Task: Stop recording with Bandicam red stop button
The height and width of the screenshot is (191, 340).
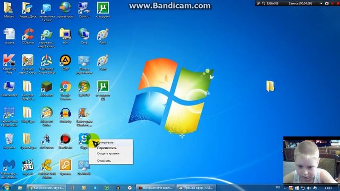Action: click(x=338, y=3)
